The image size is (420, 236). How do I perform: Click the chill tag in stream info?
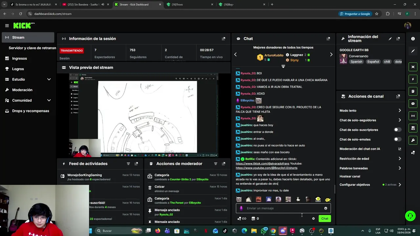(x=387, y=62)
